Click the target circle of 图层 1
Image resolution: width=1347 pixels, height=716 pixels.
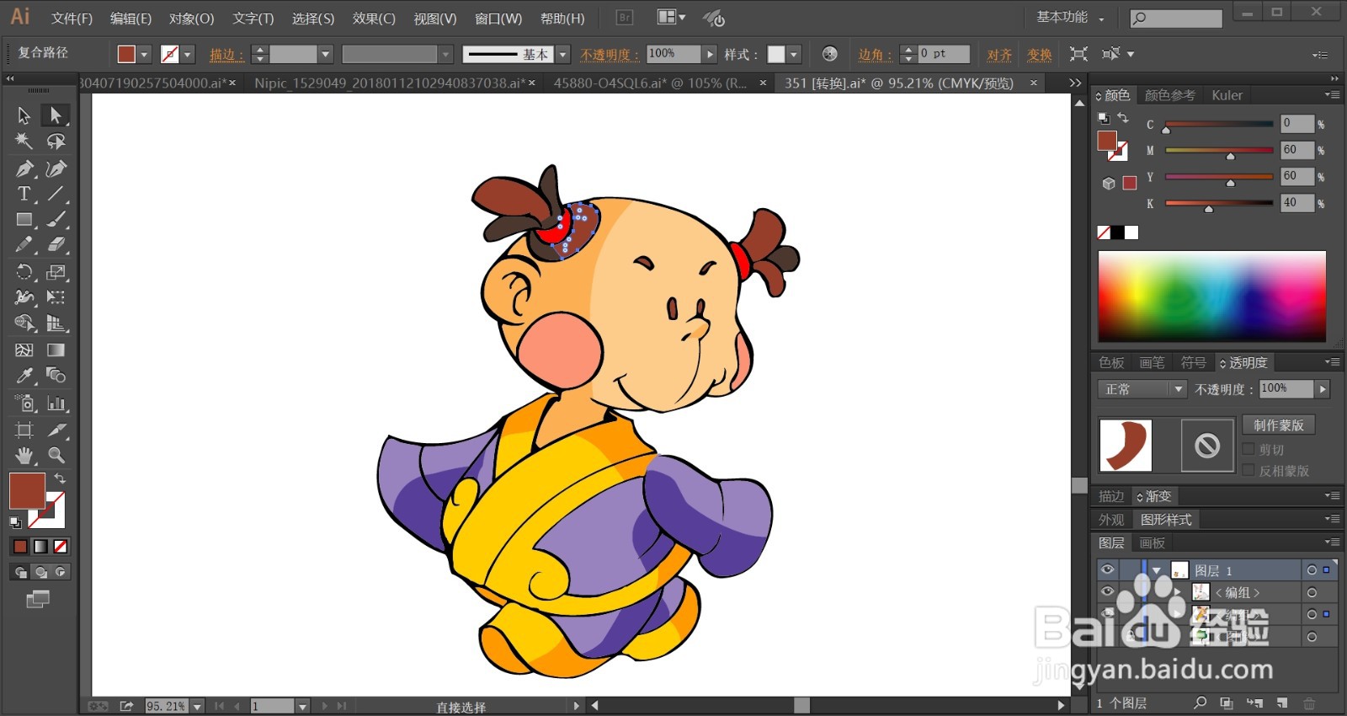[1312, 570]
